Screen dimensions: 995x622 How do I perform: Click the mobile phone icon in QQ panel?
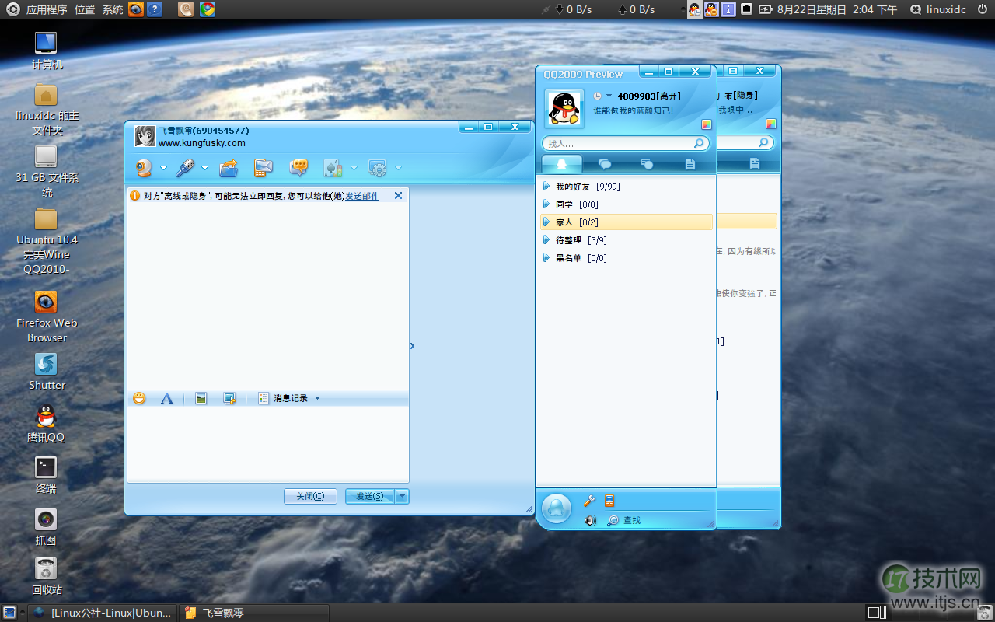click(609, 501)
